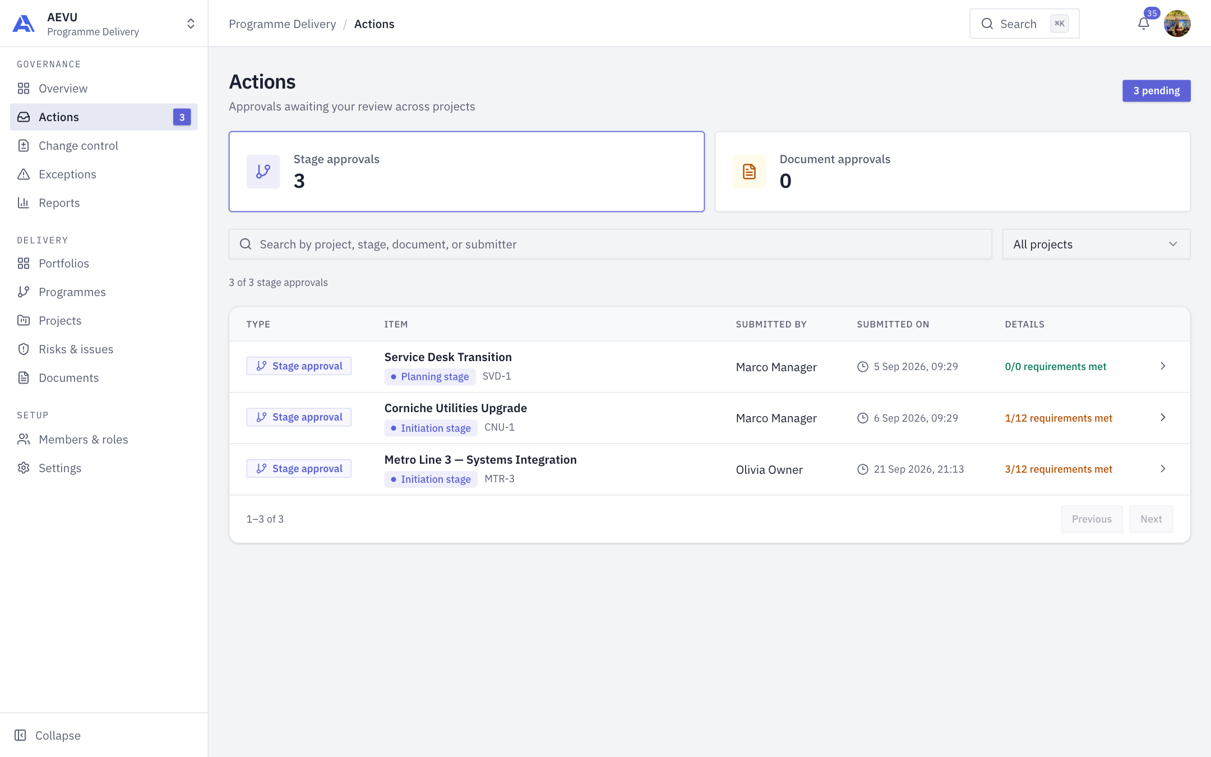Click the Members & roles people icon
The height and width of the screenshot is (757, 1211).
[x=24, y=440]
